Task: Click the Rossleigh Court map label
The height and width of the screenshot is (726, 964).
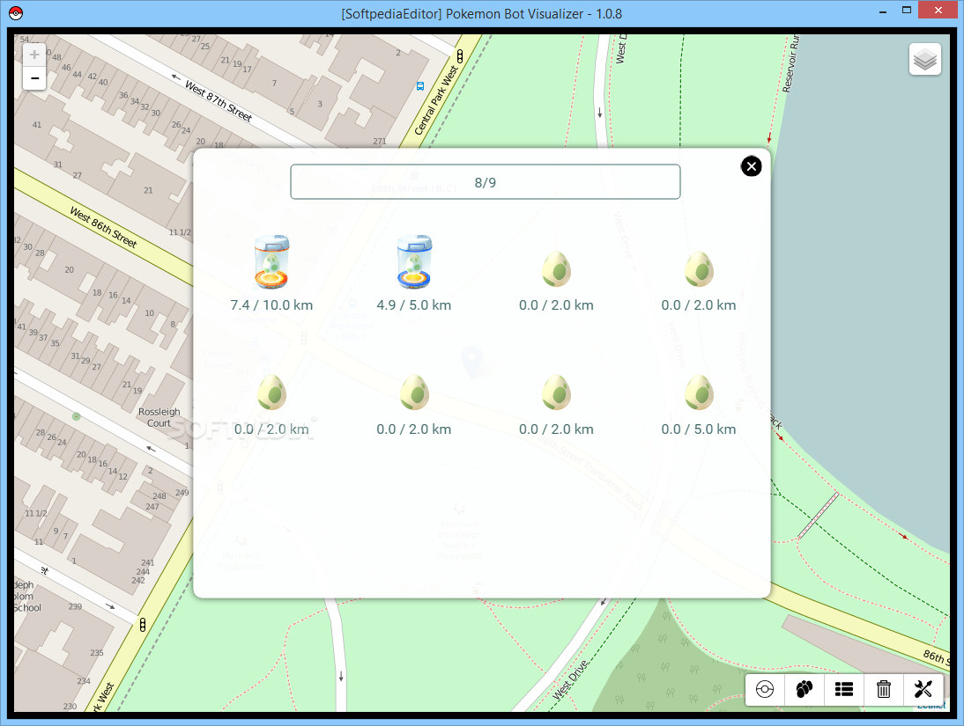Action: click(159, 417)
